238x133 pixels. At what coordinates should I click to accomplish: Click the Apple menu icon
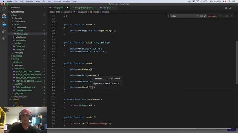[3, 1]
